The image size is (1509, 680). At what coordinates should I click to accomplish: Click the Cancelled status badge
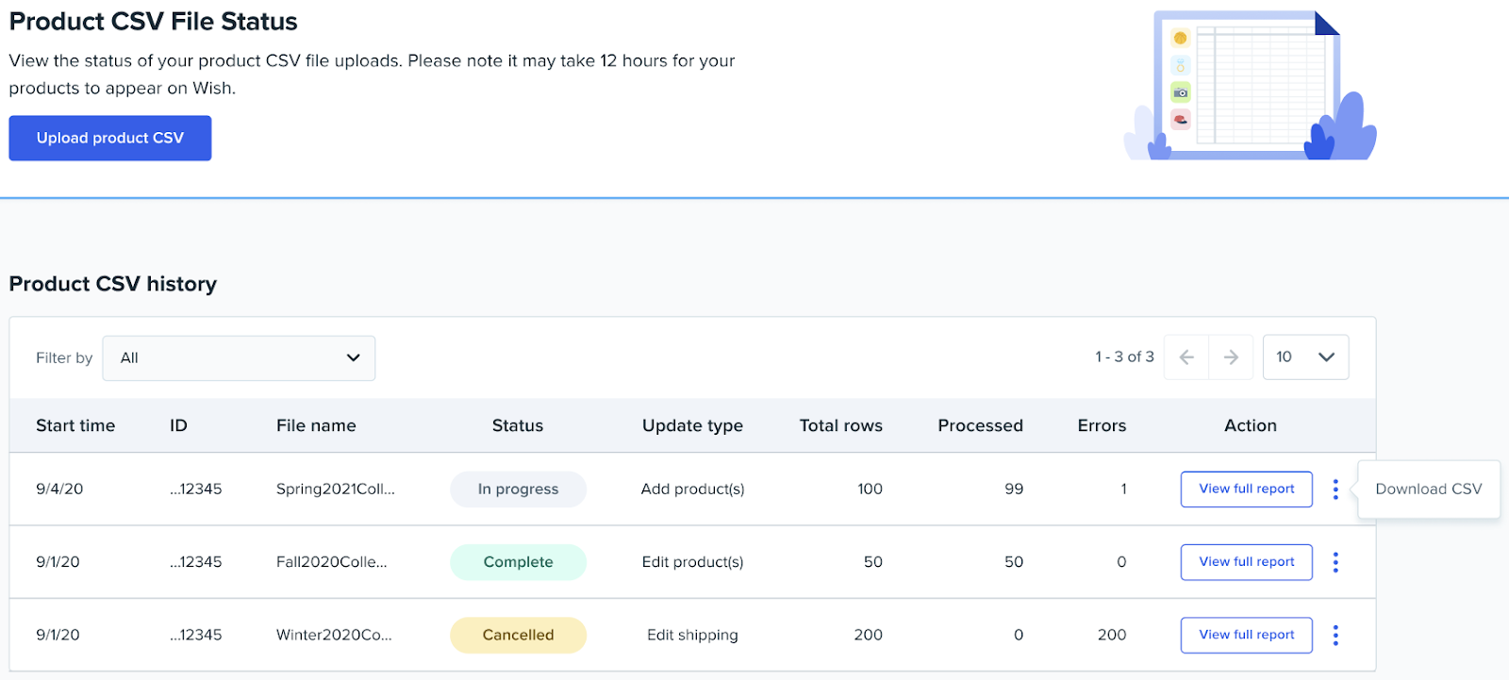(518, 635)
